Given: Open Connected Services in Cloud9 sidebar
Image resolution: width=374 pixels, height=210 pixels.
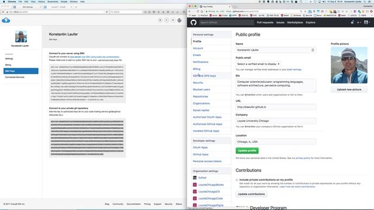Looking at the screenshot, I should coord(15,78).
